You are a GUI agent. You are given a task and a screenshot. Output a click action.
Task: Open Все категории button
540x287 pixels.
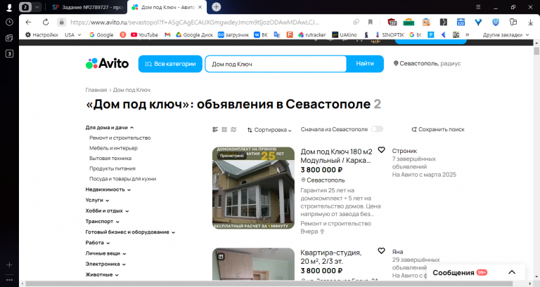coord(170,64)
